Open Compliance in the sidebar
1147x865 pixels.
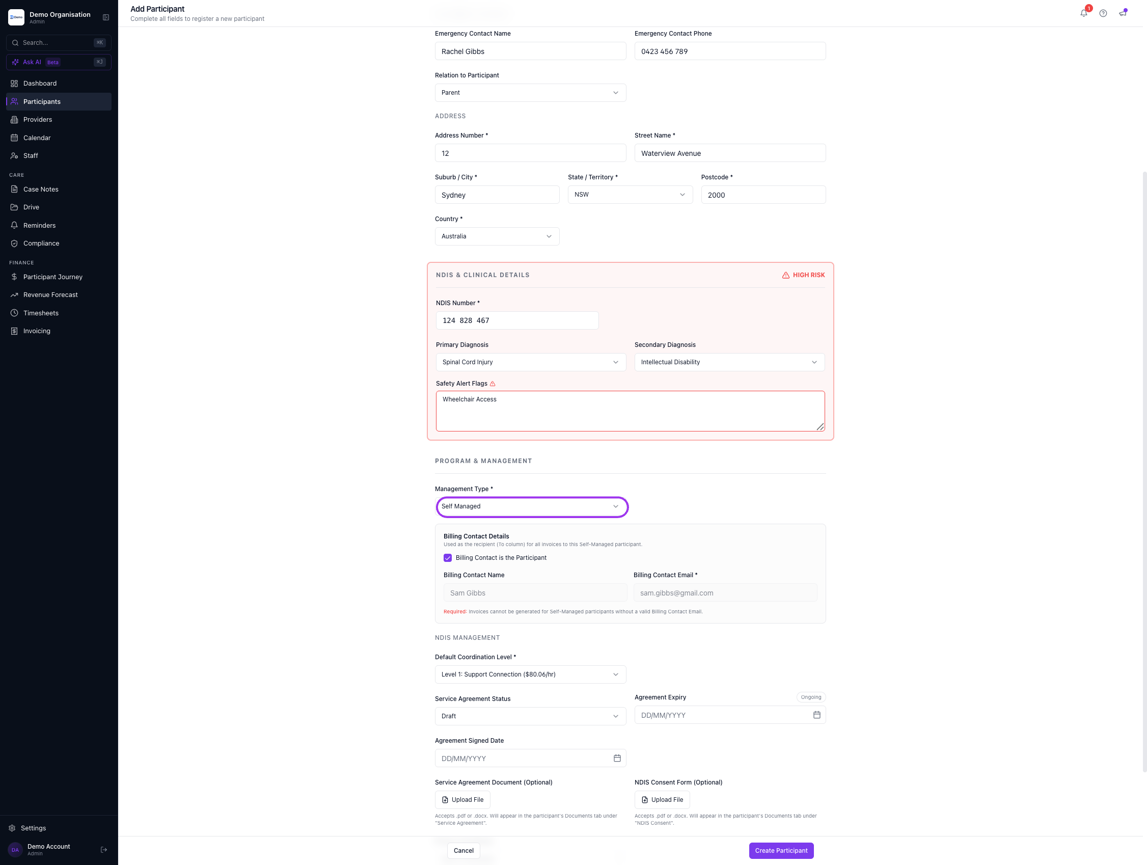pos(59,243)
